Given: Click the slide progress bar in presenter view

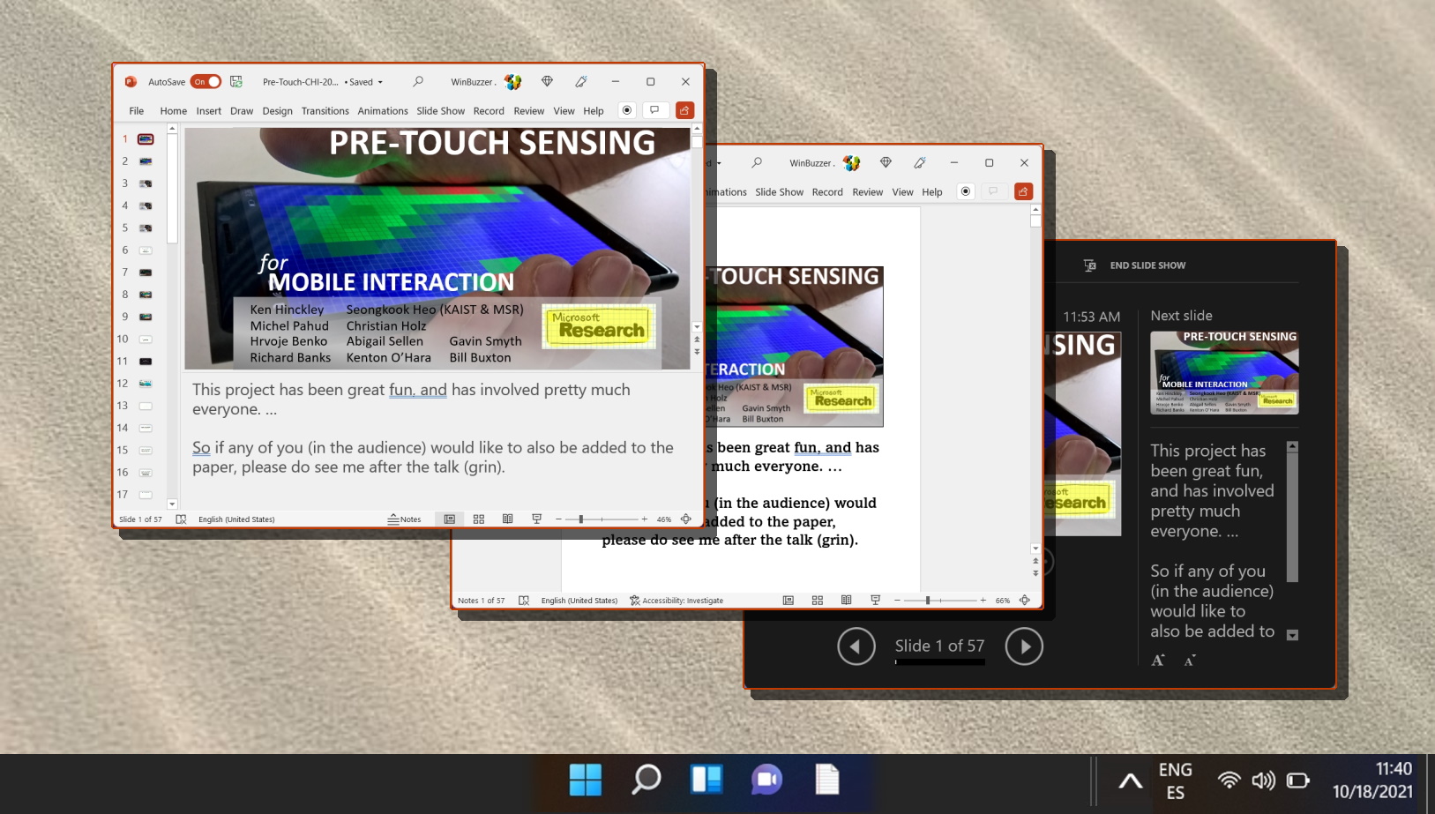Looking at the screenshot, I should click(x=939, y=662).
